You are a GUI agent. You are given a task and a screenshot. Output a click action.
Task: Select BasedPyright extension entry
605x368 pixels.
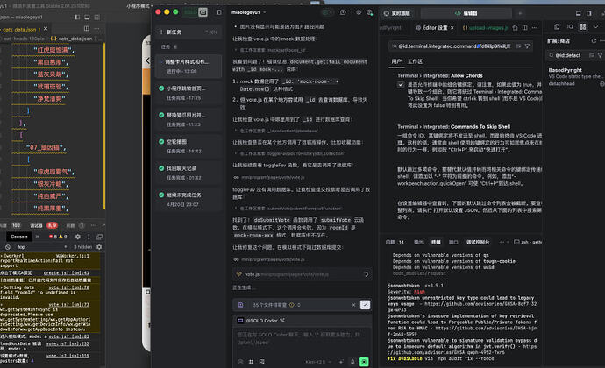coord(576,76)
